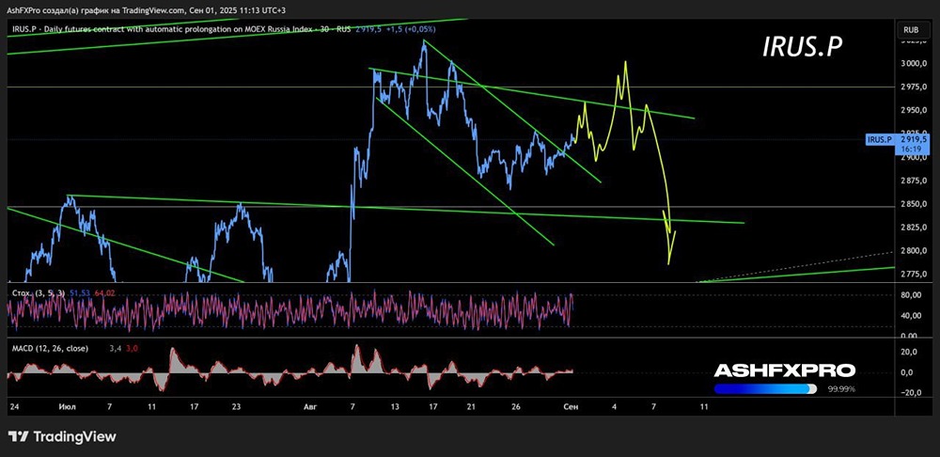Click the positive 20,0 MACD scale label
The image size is (940, 457).
click(x=911, y=353)
